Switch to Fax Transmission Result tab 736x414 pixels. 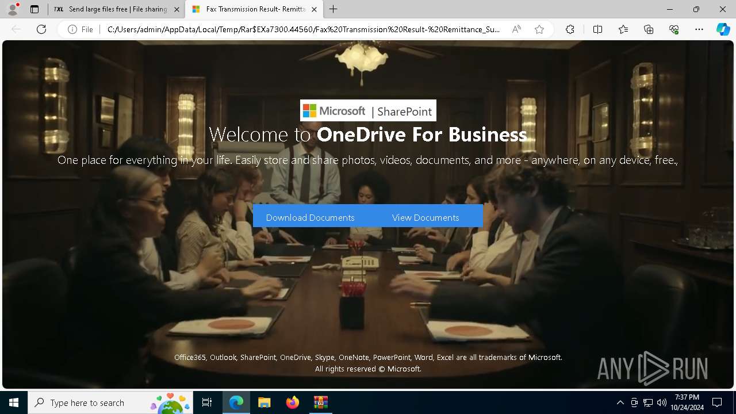[x=255, y=9]
